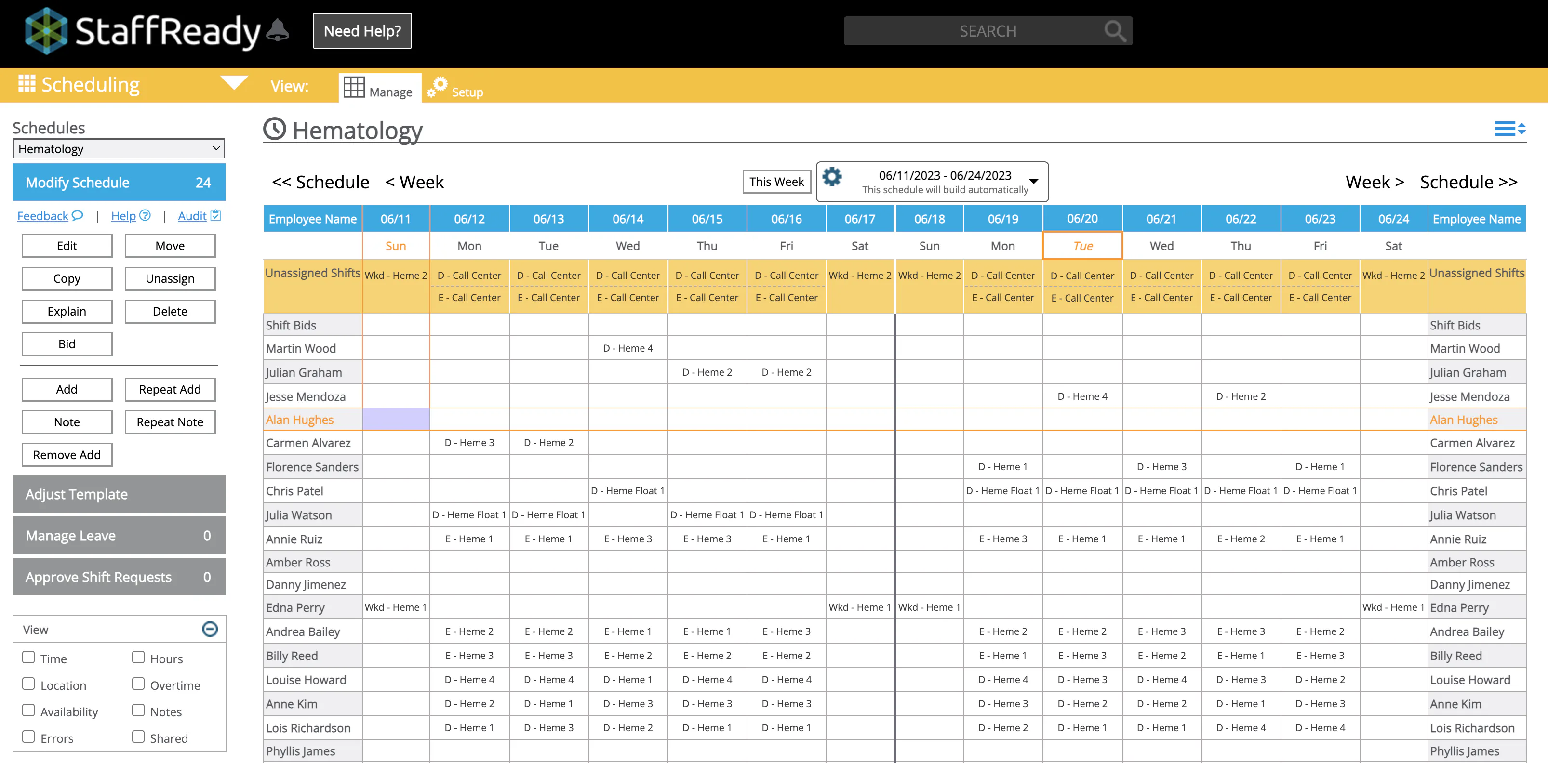Click the search magnifier icon
Screen dimensions: 1548x763
[x=1115, y=31]
